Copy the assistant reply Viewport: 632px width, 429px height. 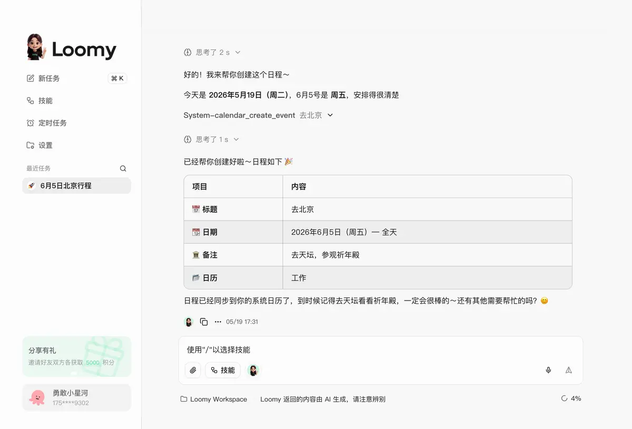[x=204, y=322]
